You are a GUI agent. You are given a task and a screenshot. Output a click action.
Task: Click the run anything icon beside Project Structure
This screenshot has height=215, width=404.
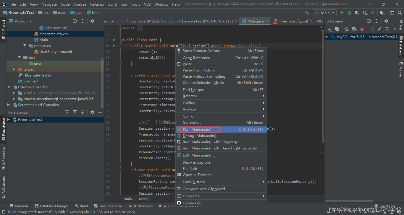[392, 13]
